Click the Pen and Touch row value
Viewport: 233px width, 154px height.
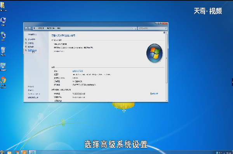[84, 85]
